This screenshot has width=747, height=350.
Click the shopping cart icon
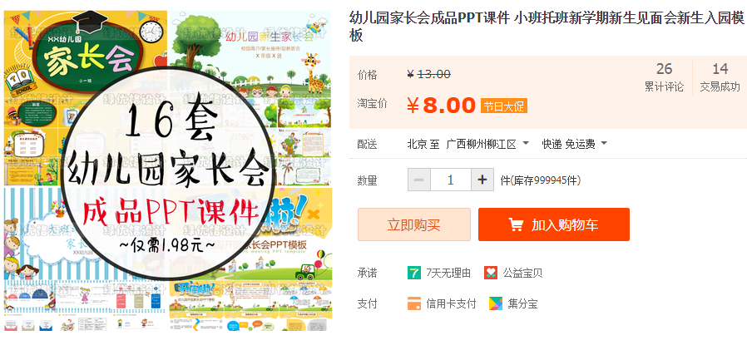(516, 224)
